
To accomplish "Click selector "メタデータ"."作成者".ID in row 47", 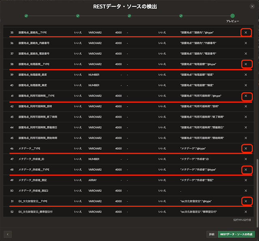I will click(x=195, y=159).
